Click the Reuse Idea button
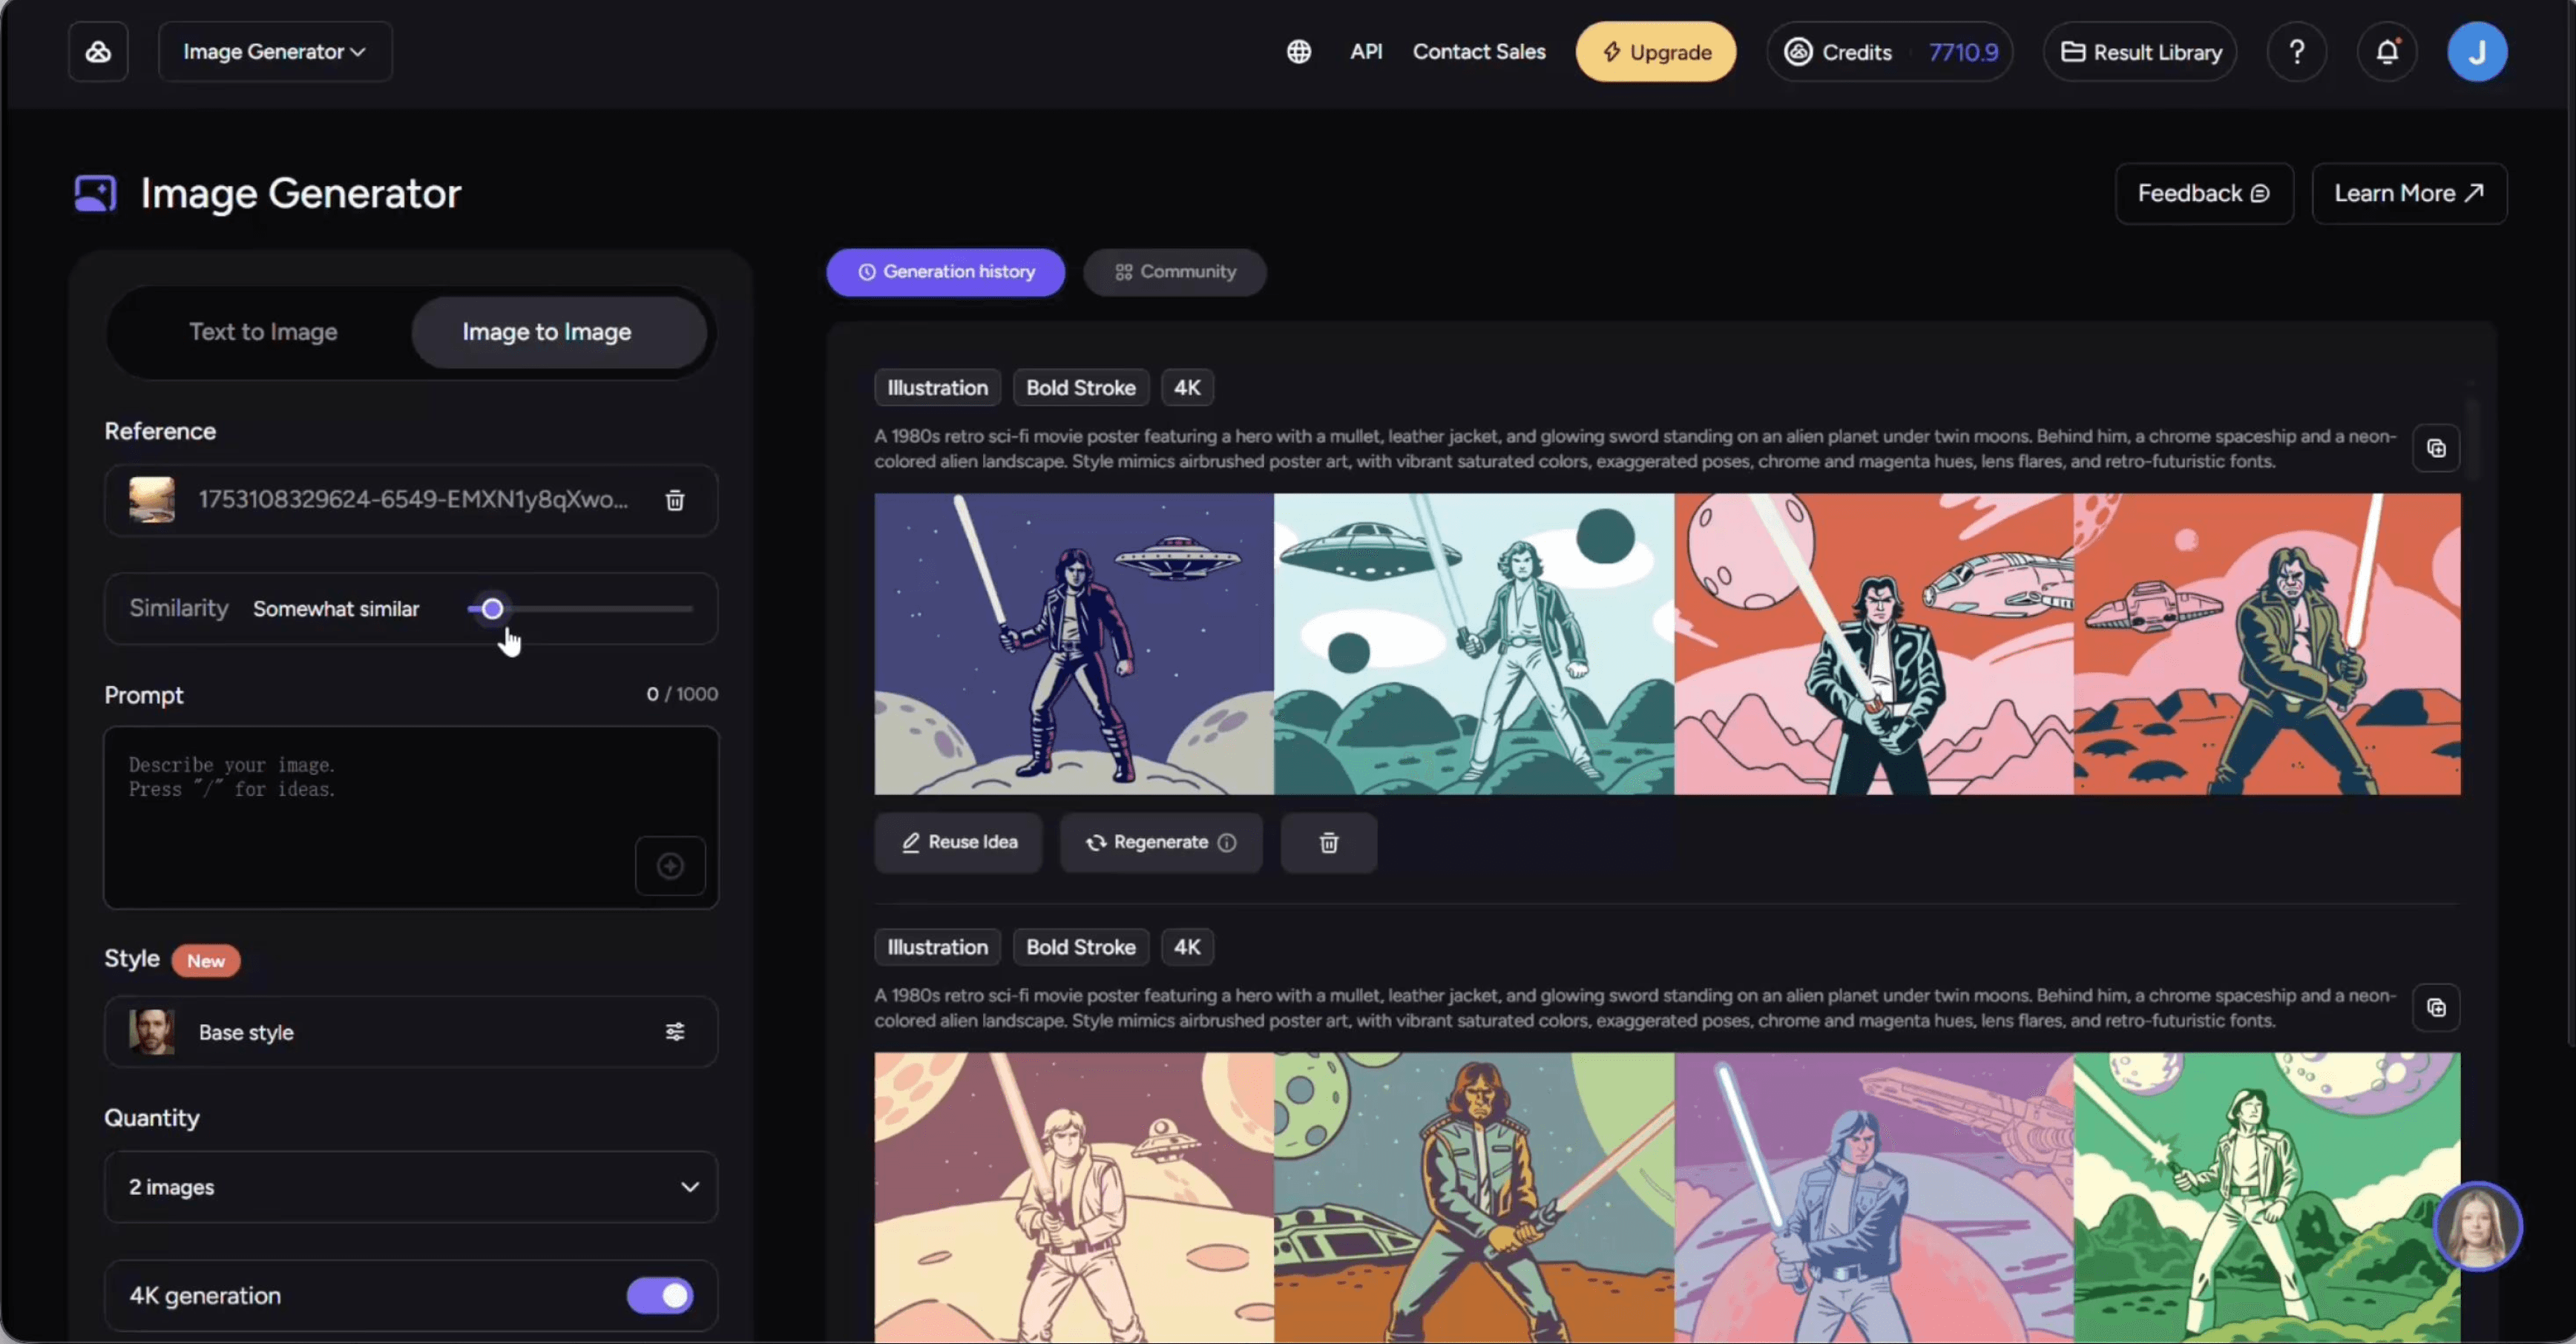 959,843
